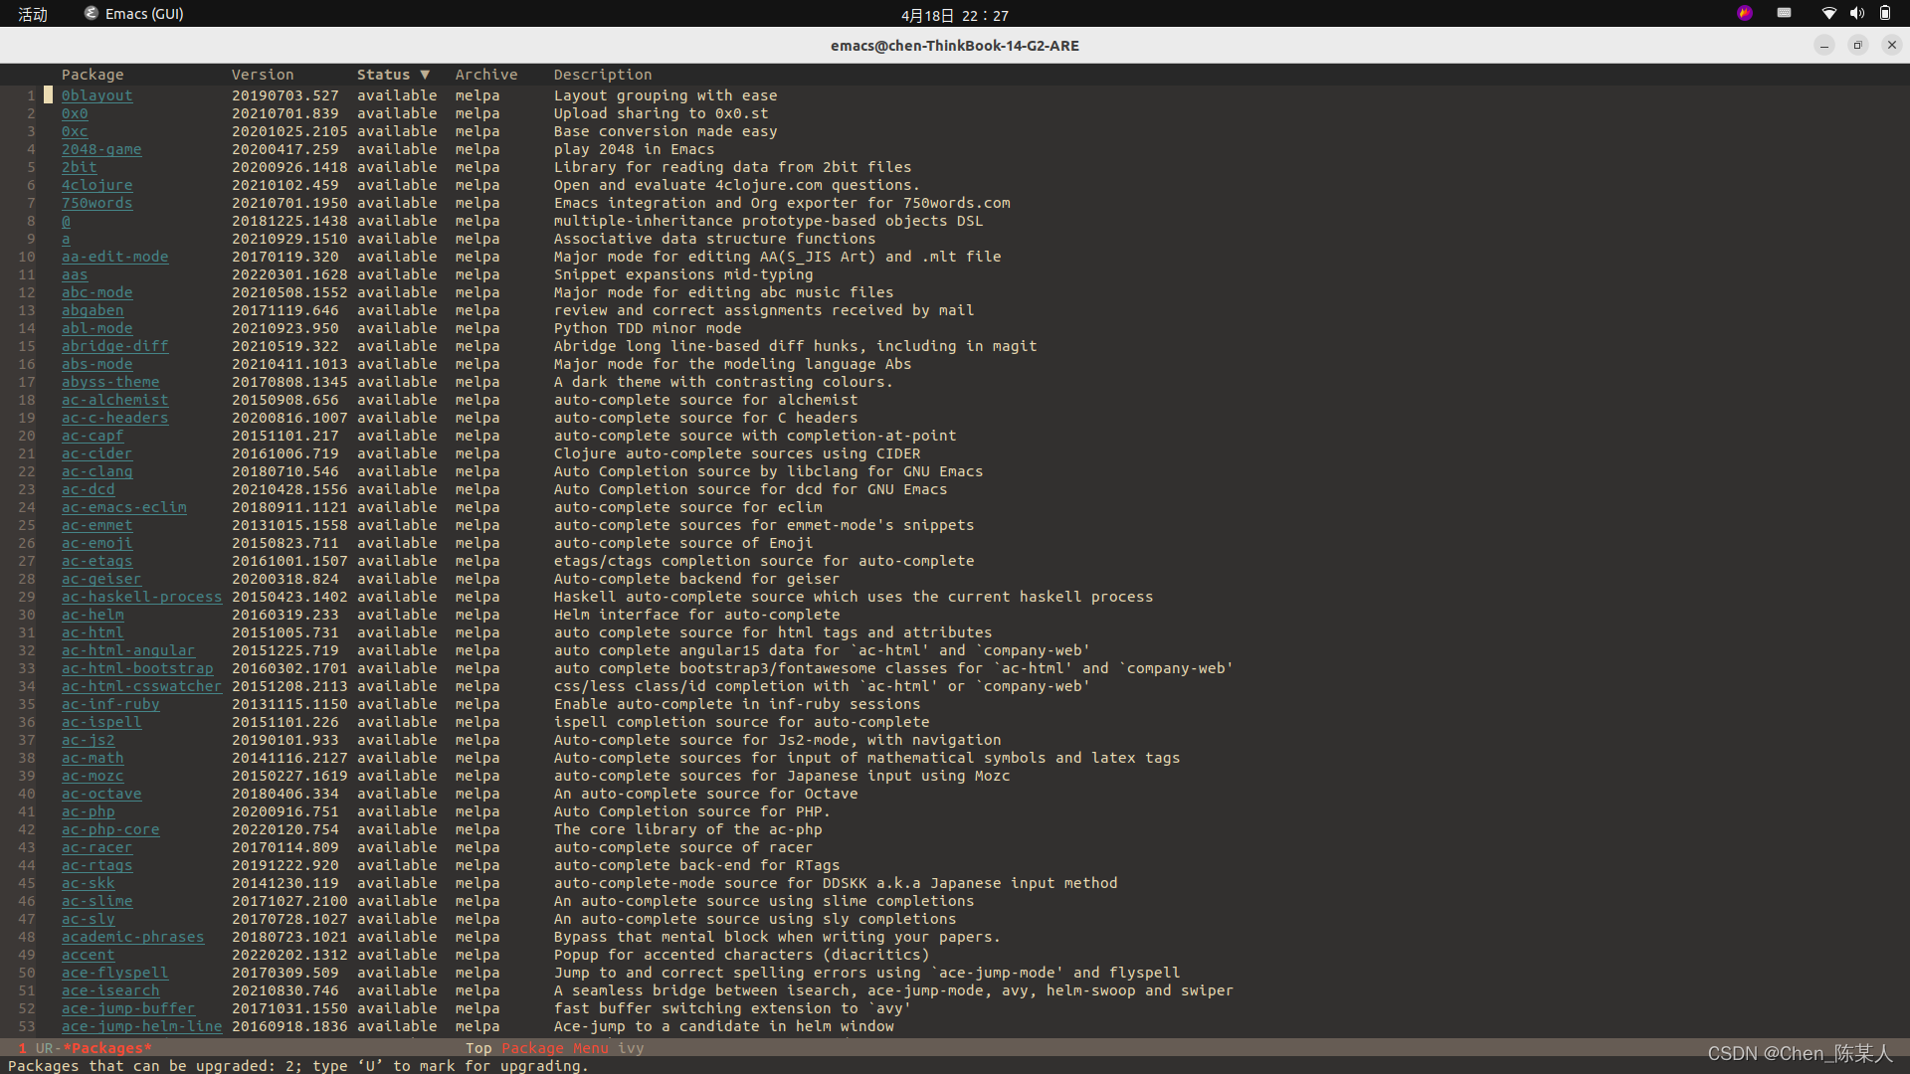Open the academic-phrases package link
The width and height of the screenshot is (1910, 1074).
[133, 937]
